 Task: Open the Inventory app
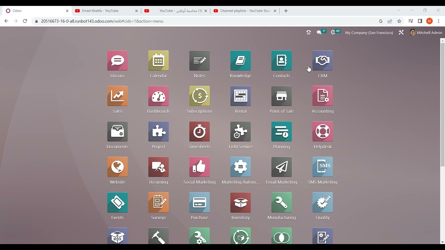pyautogui.click(x=241, y=202)
